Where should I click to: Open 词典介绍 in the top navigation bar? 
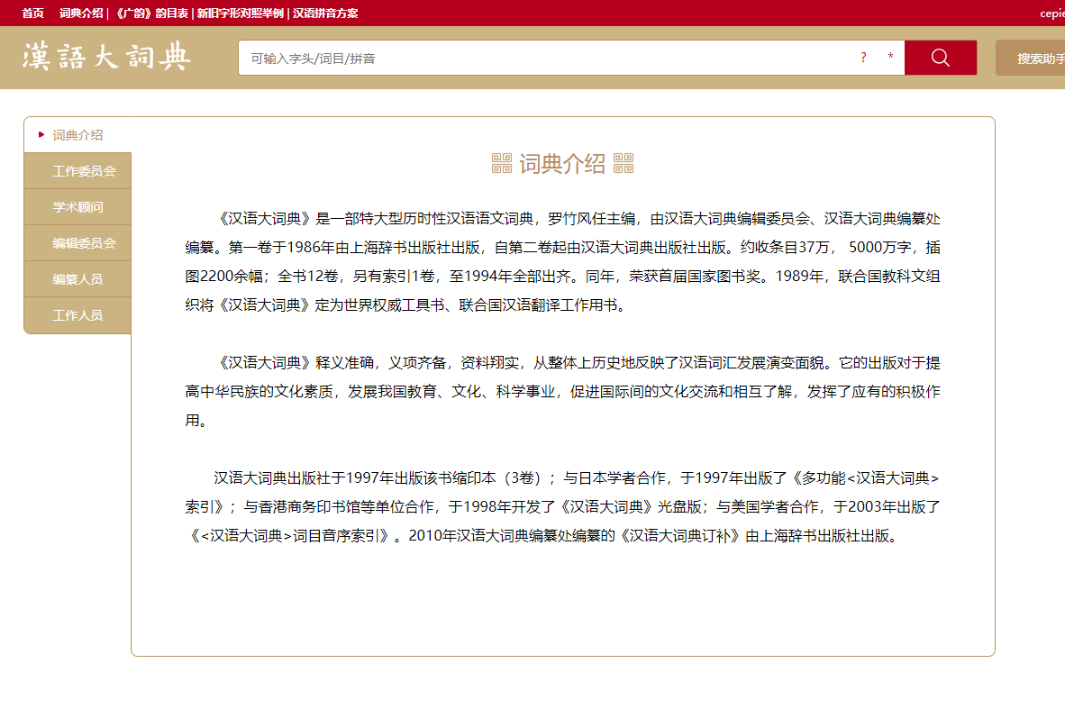coord(81,13)
